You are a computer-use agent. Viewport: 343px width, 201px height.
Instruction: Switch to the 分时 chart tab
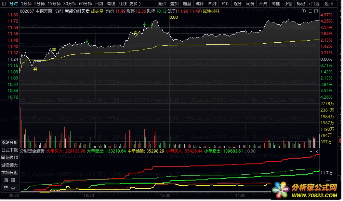(x=14, y=4)
